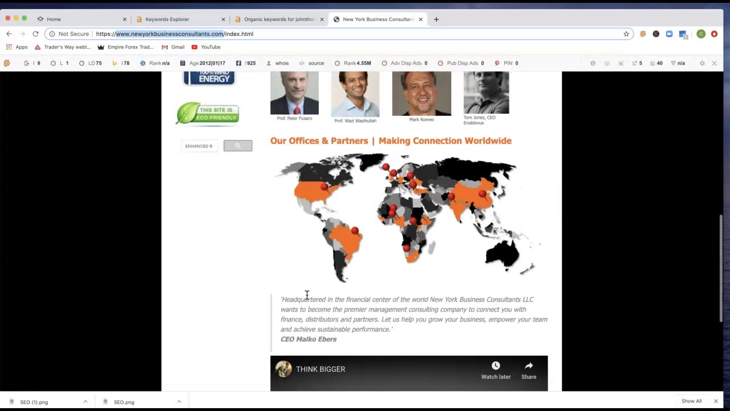Open the Trader's Way bookmark

63,47
